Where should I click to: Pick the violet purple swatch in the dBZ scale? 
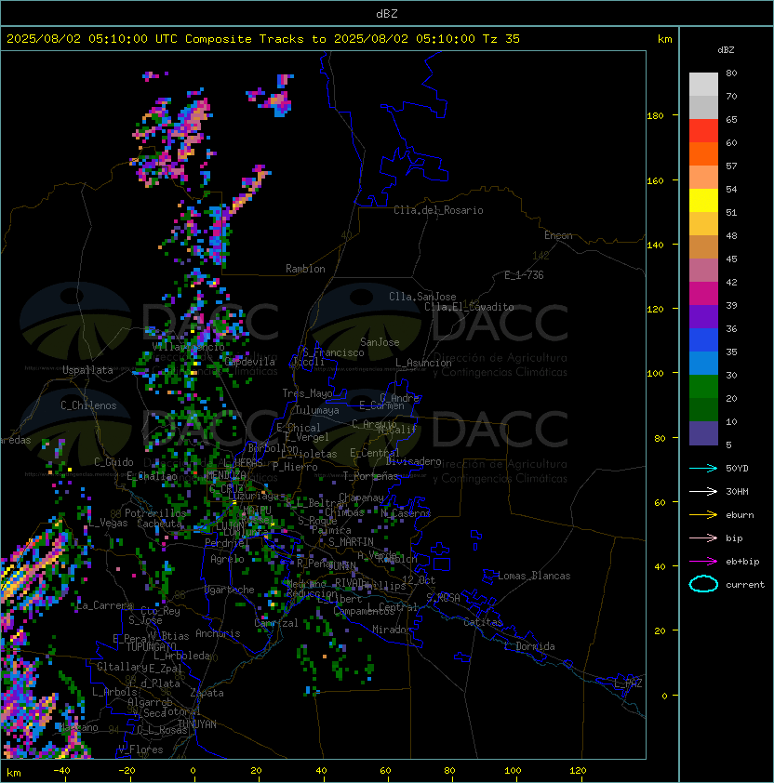[703, 316]
